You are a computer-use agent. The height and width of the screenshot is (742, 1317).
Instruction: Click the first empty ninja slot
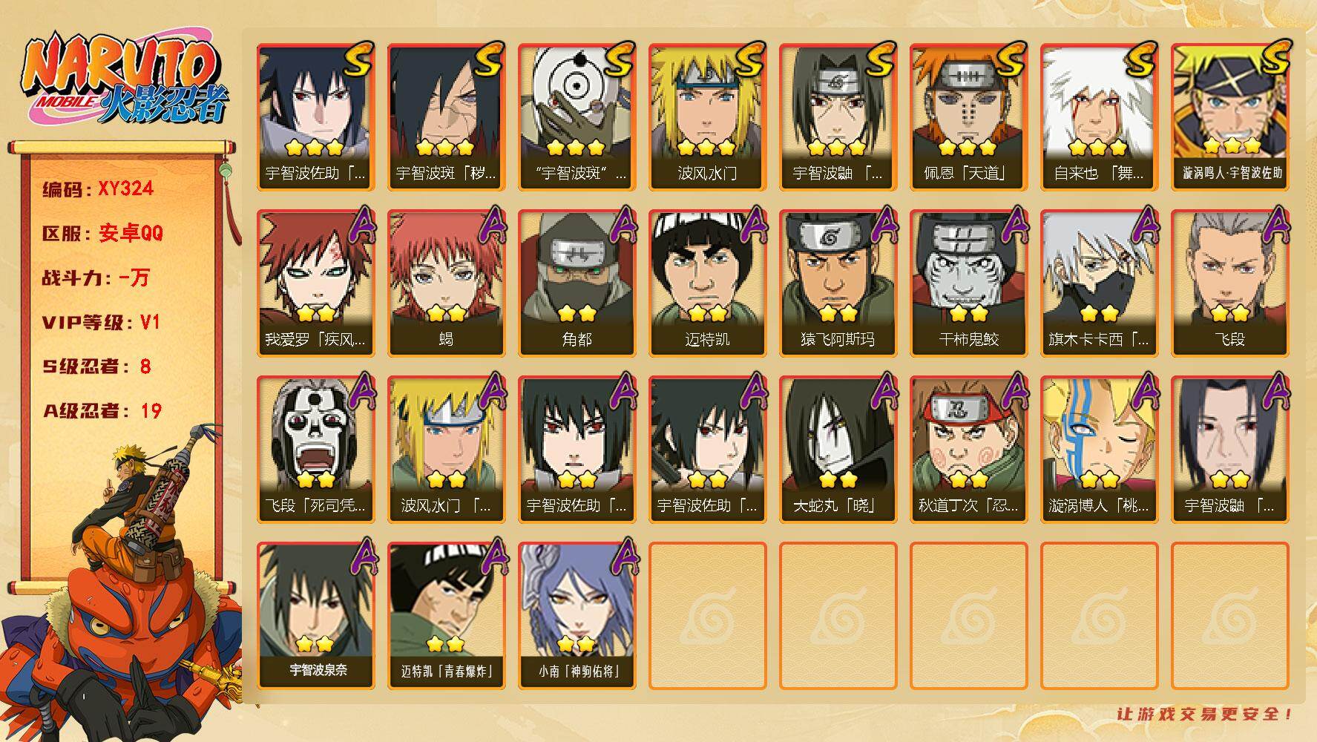click(707, 616)
